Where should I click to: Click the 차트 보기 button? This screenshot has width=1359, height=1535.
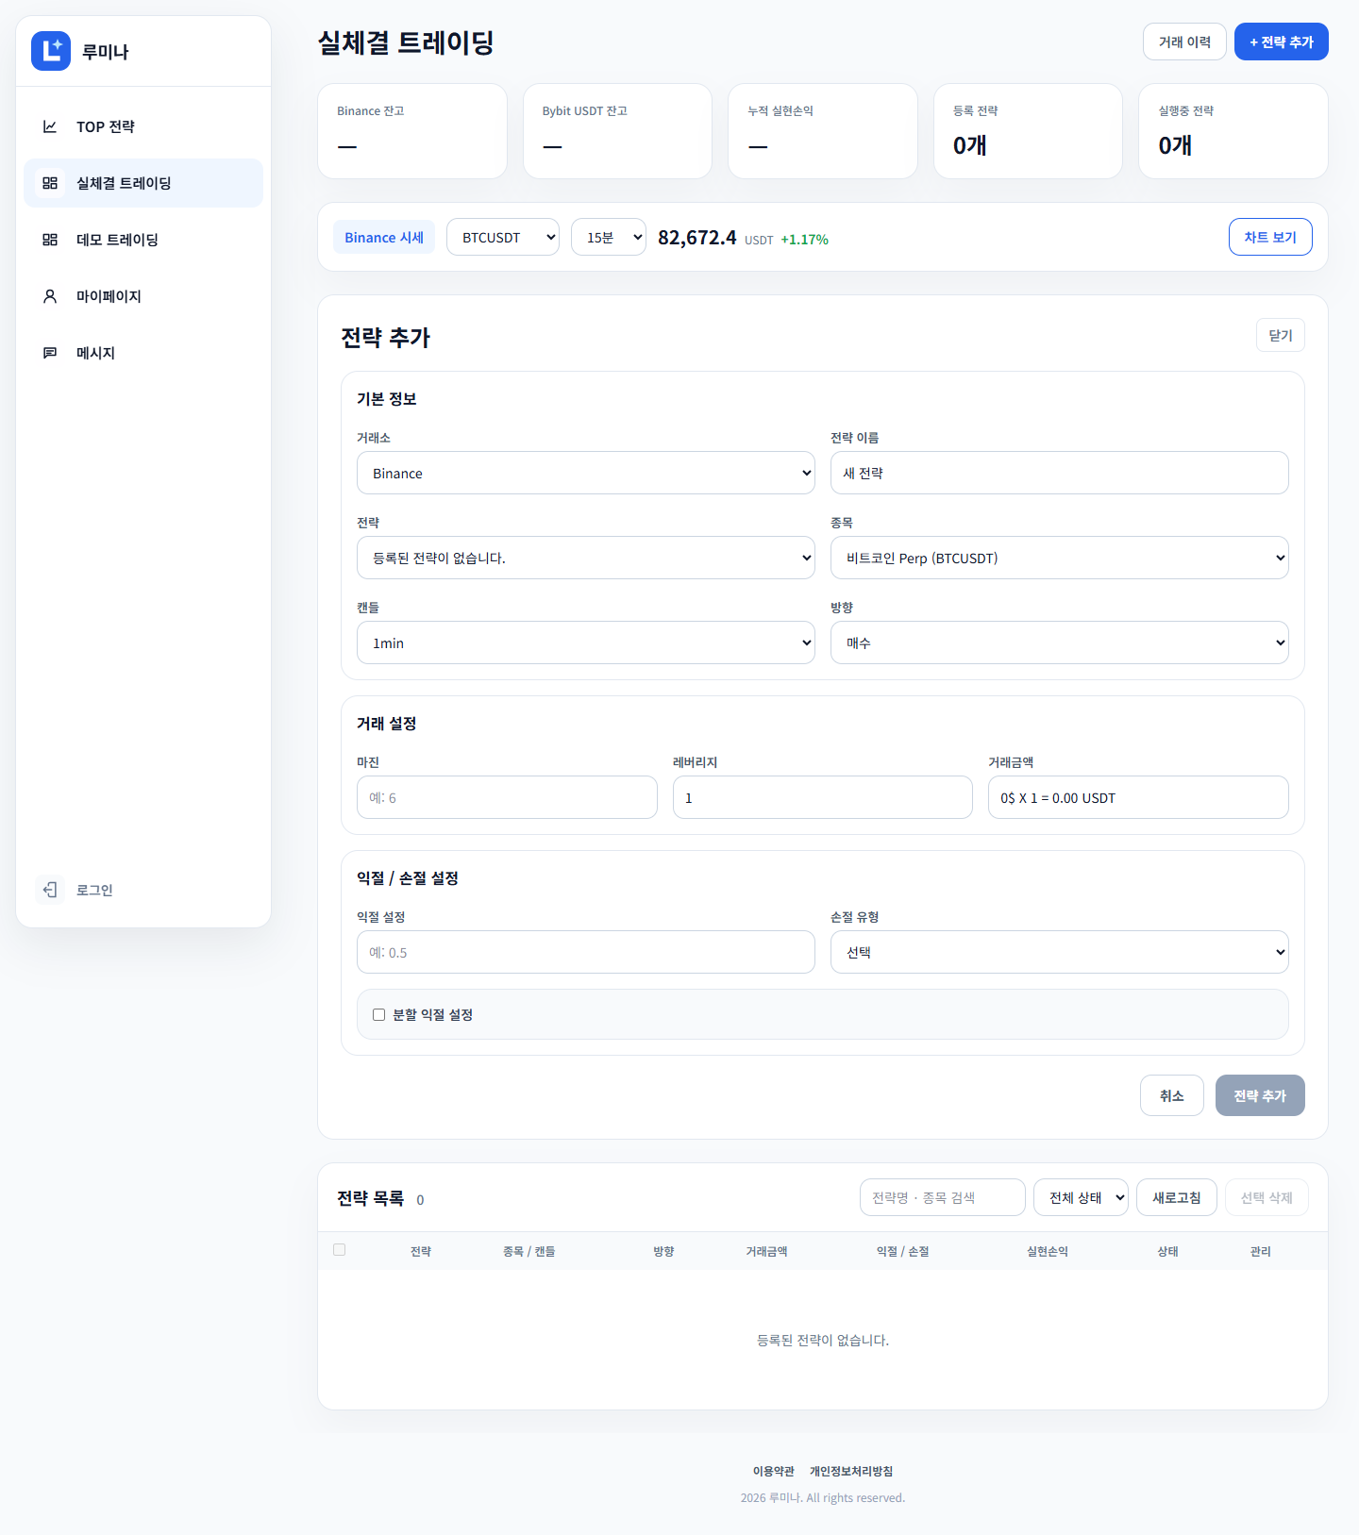pos(1270,237)
